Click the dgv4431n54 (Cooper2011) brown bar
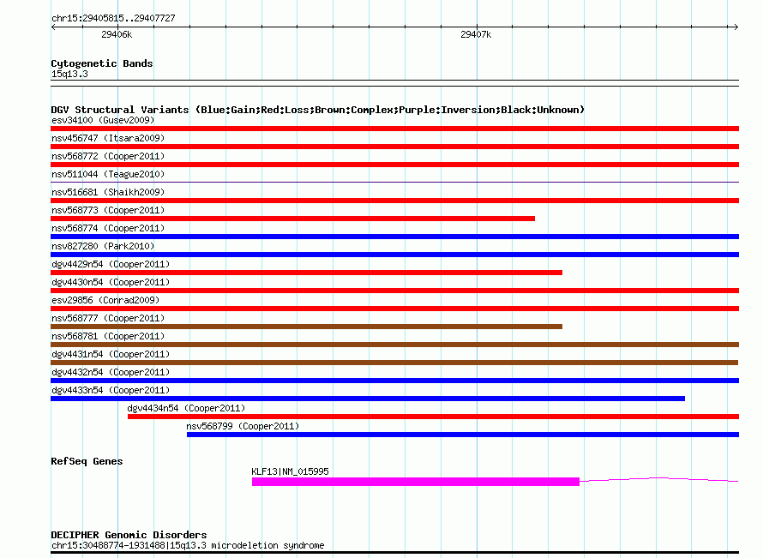This screenshot has width=763, height=558. pos(394,363)
